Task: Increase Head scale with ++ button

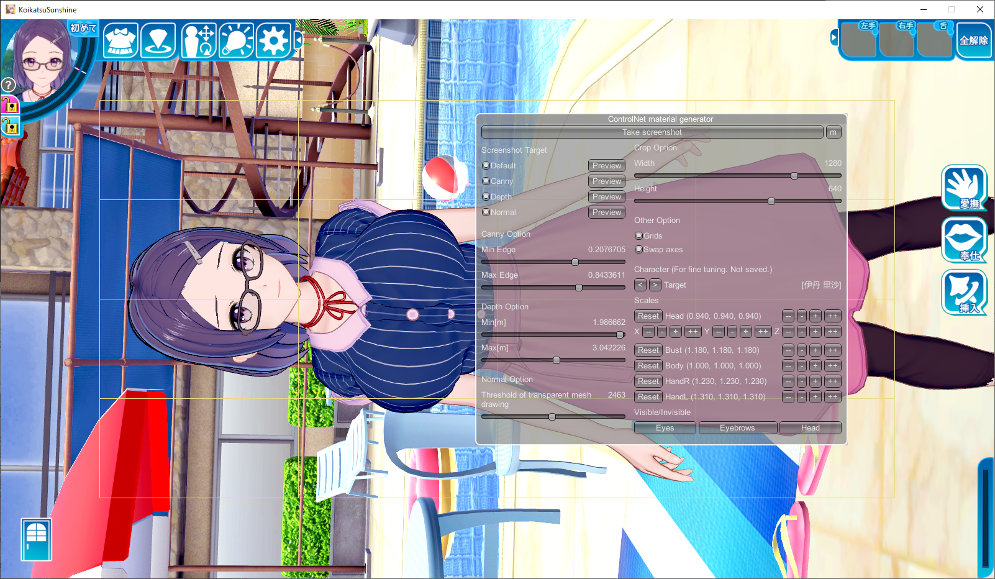Action: 833,316
